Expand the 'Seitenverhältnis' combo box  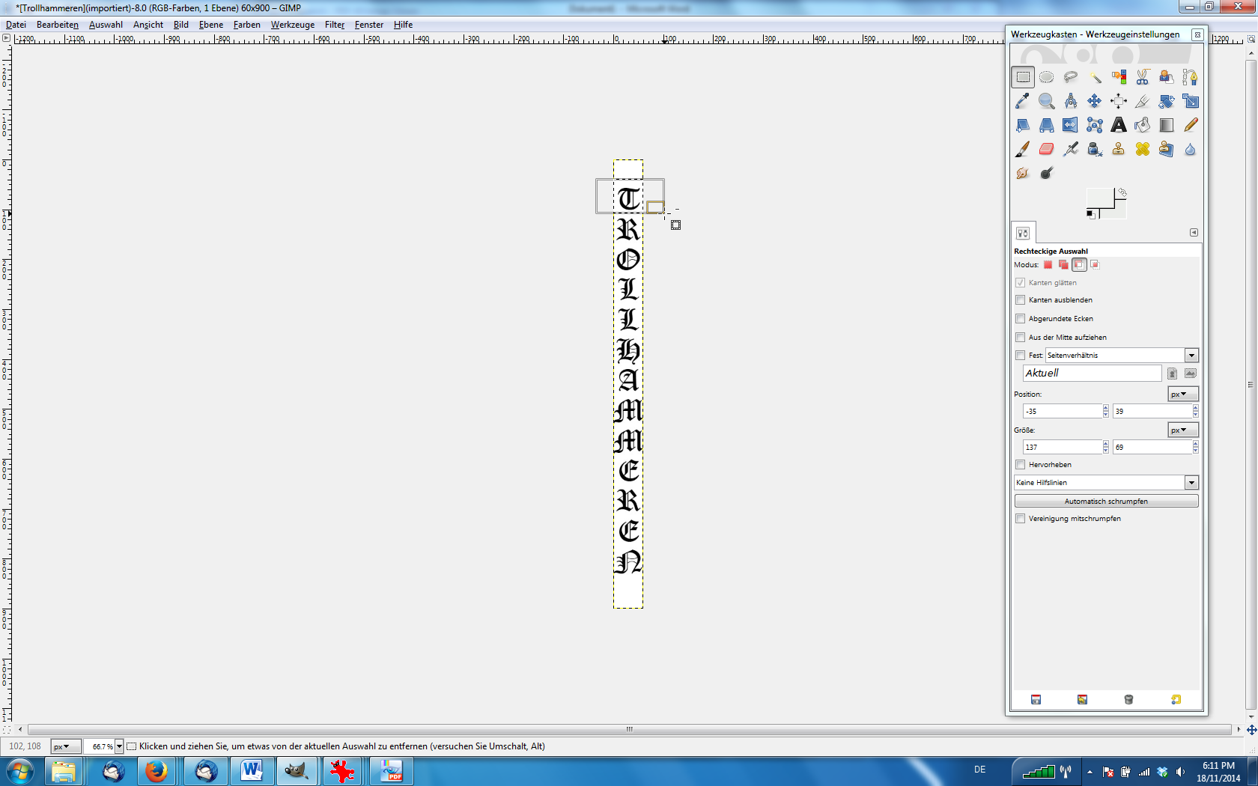1191,356
